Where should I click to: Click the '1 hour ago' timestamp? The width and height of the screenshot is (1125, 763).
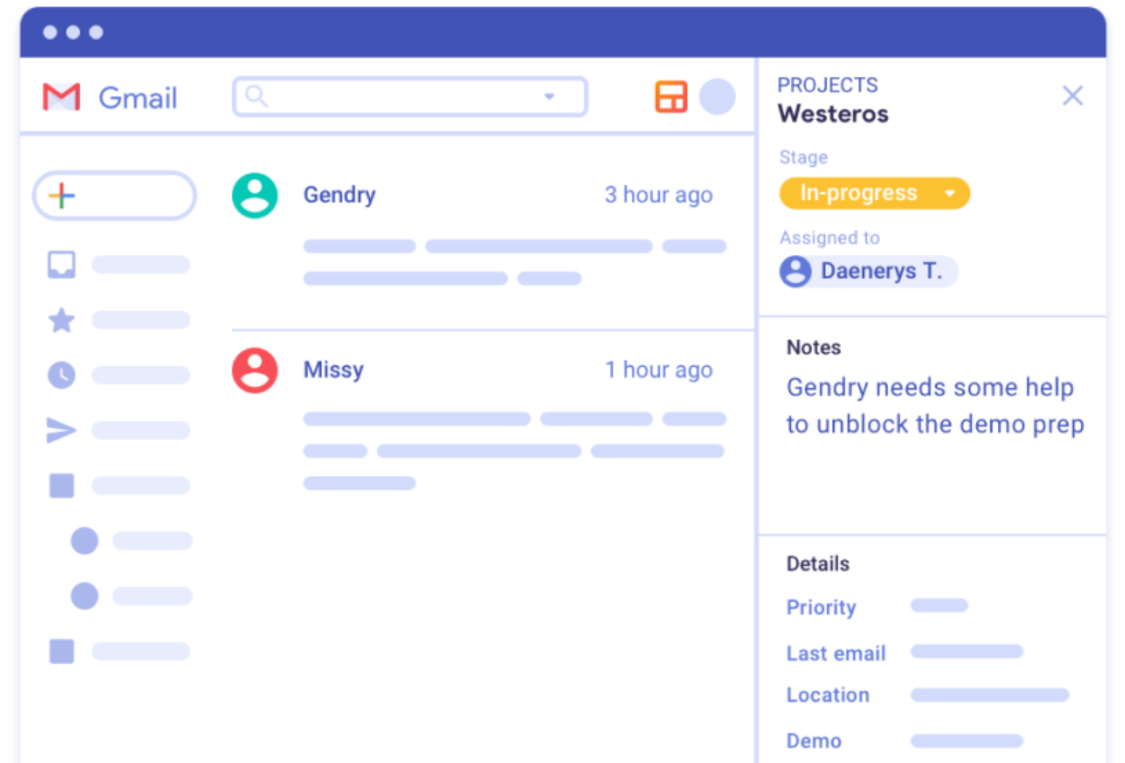(658, 370)
